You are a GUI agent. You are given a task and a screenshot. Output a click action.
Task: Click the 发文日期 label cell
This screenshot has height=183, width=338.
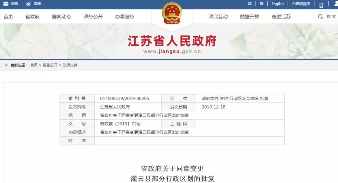point(178,107)
